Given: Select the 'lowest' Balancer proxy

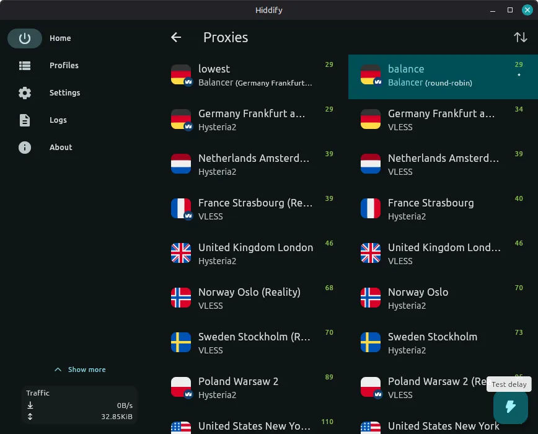Looking at the screenshot, I should pyautogui.click(x=254, y=76).
